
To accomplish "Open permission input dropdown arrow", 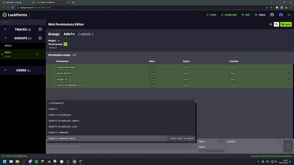I will [x=193, y=146].
